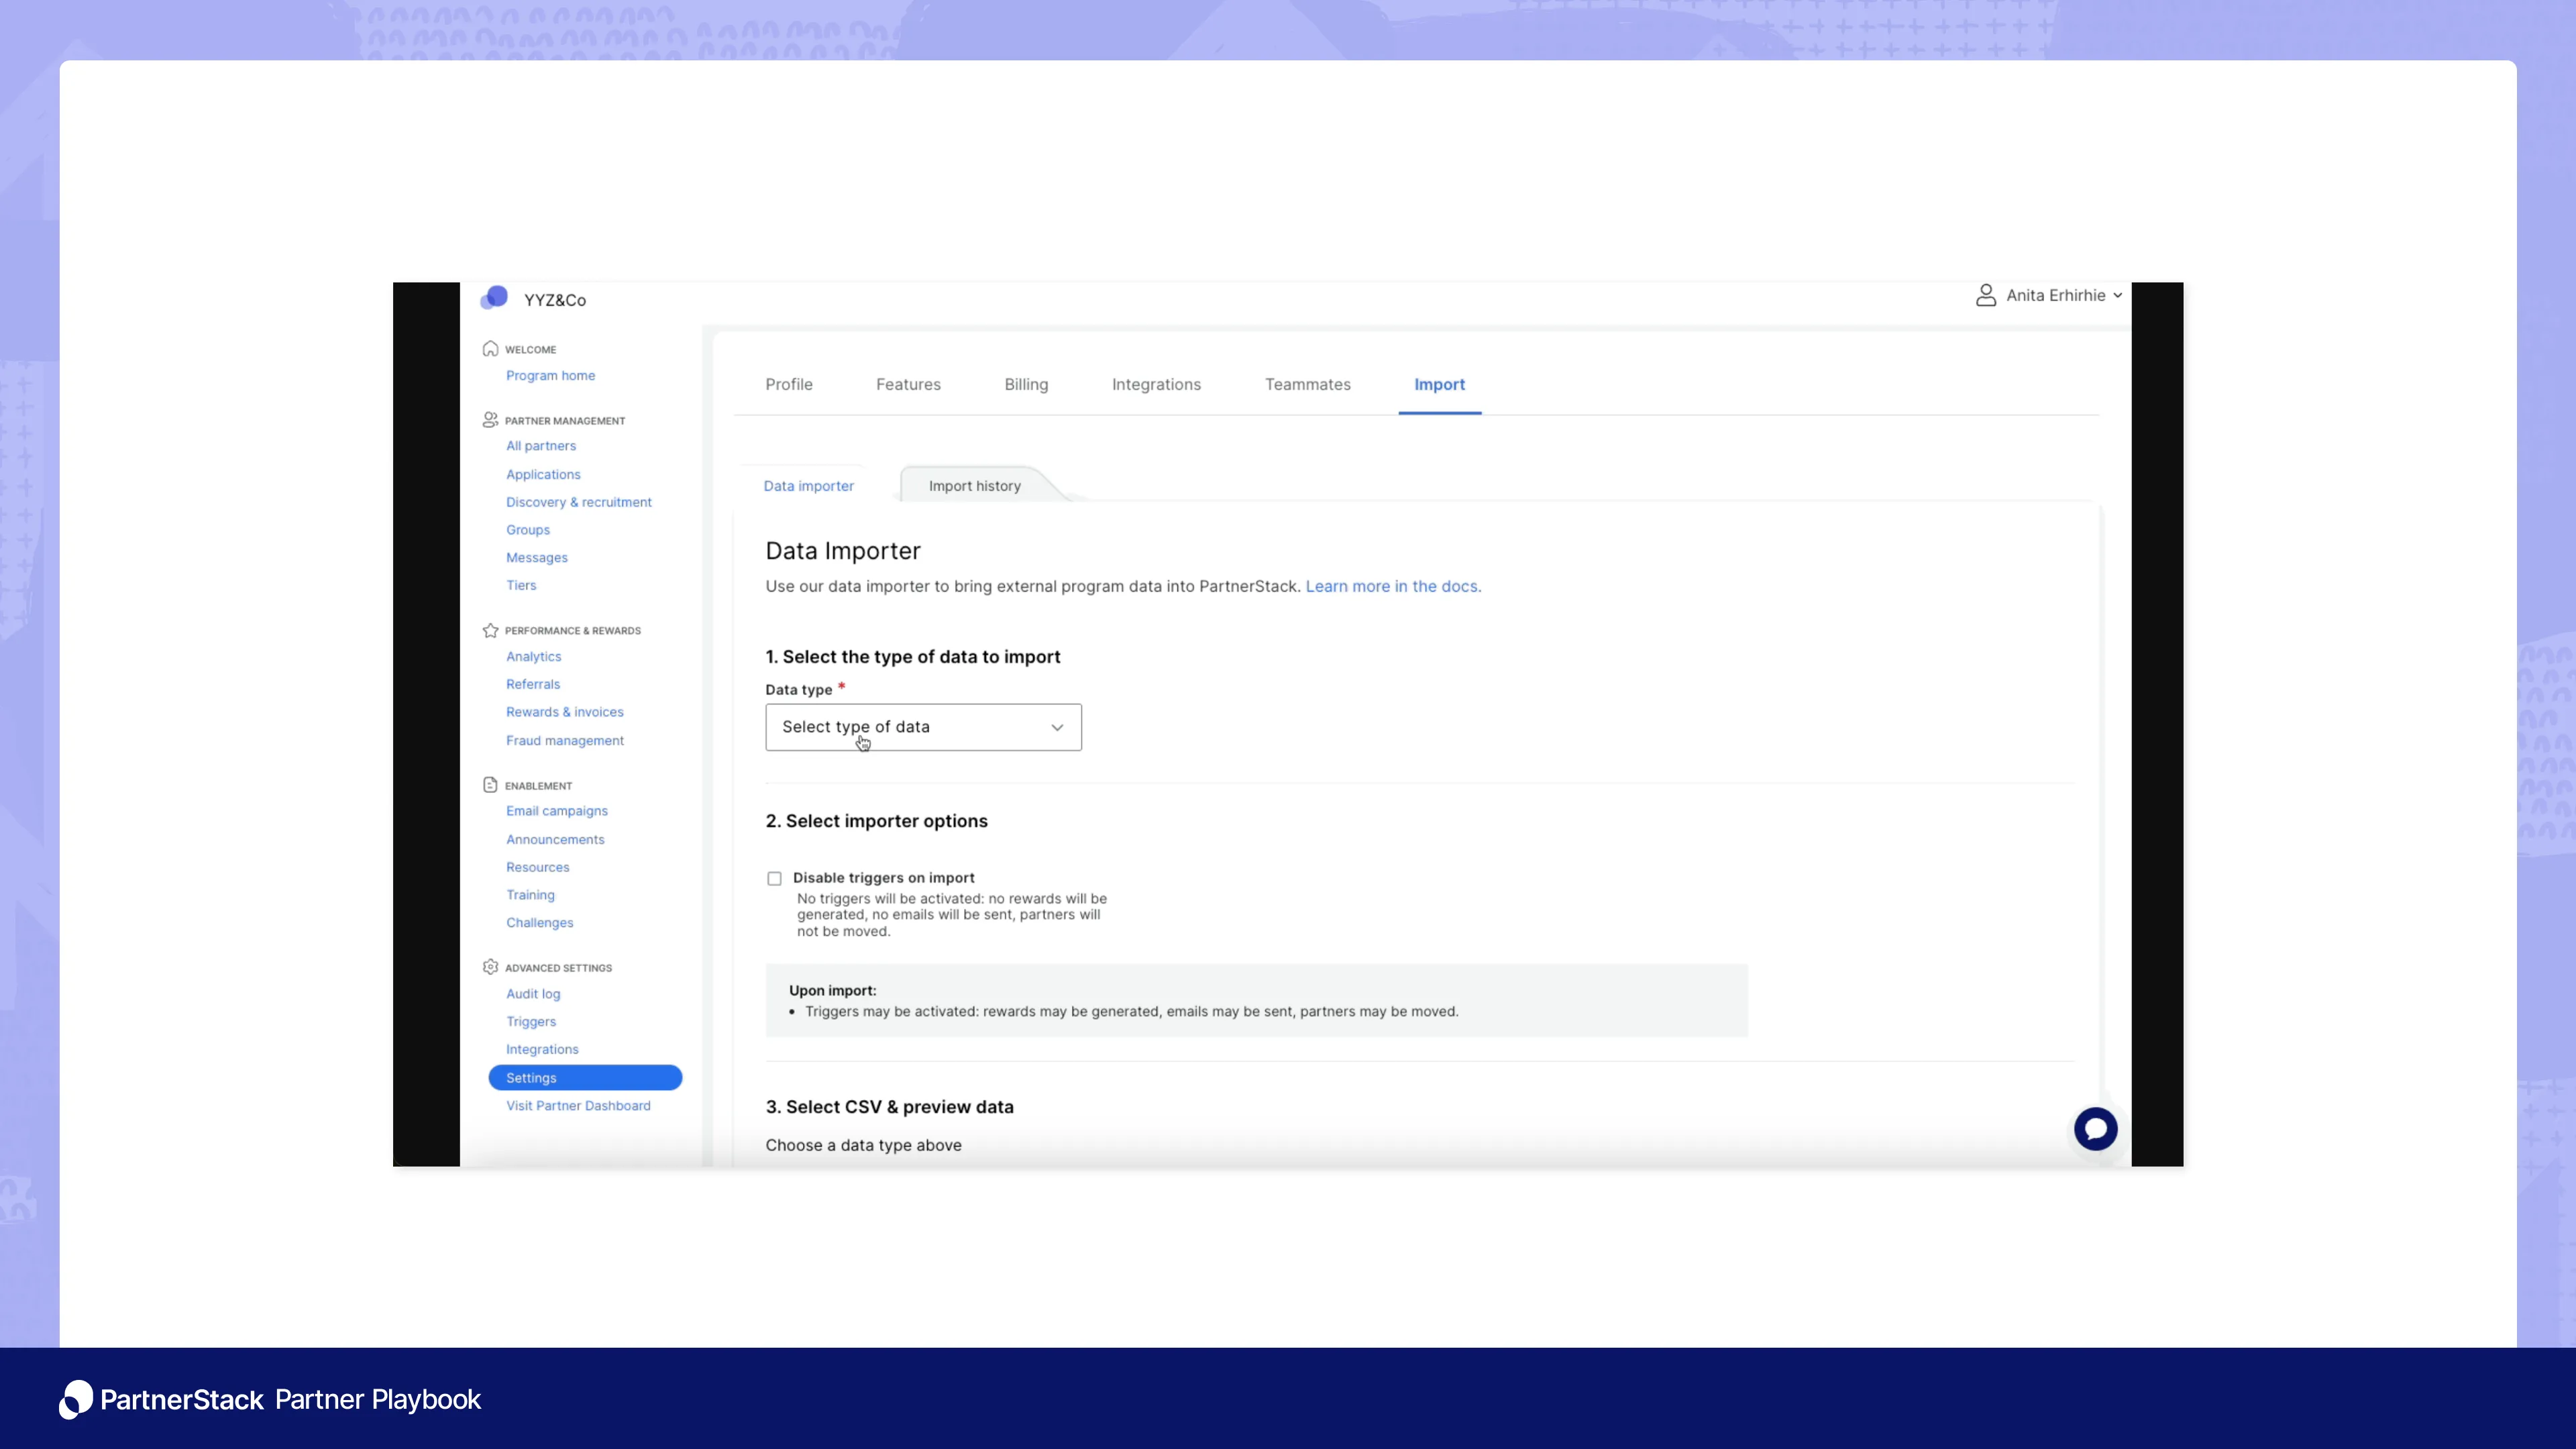
Task: Select Settings in the sidebar
Action: 530,1077
